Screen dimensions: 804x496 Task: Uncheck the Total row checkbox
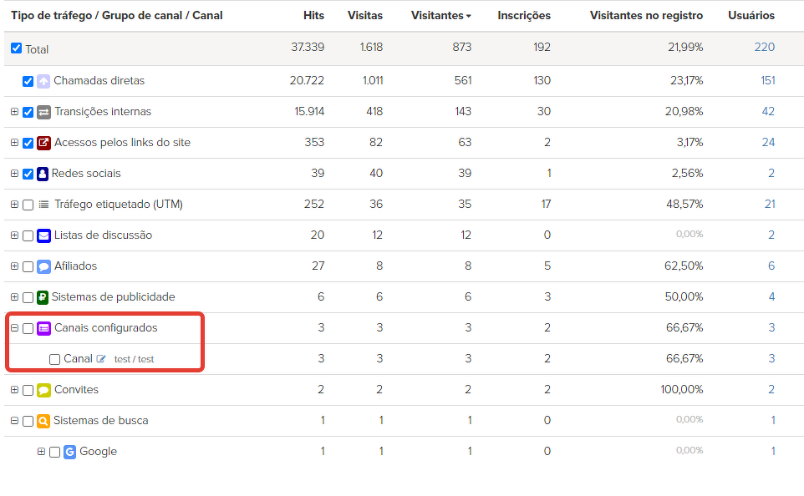[x=16, y=48]
